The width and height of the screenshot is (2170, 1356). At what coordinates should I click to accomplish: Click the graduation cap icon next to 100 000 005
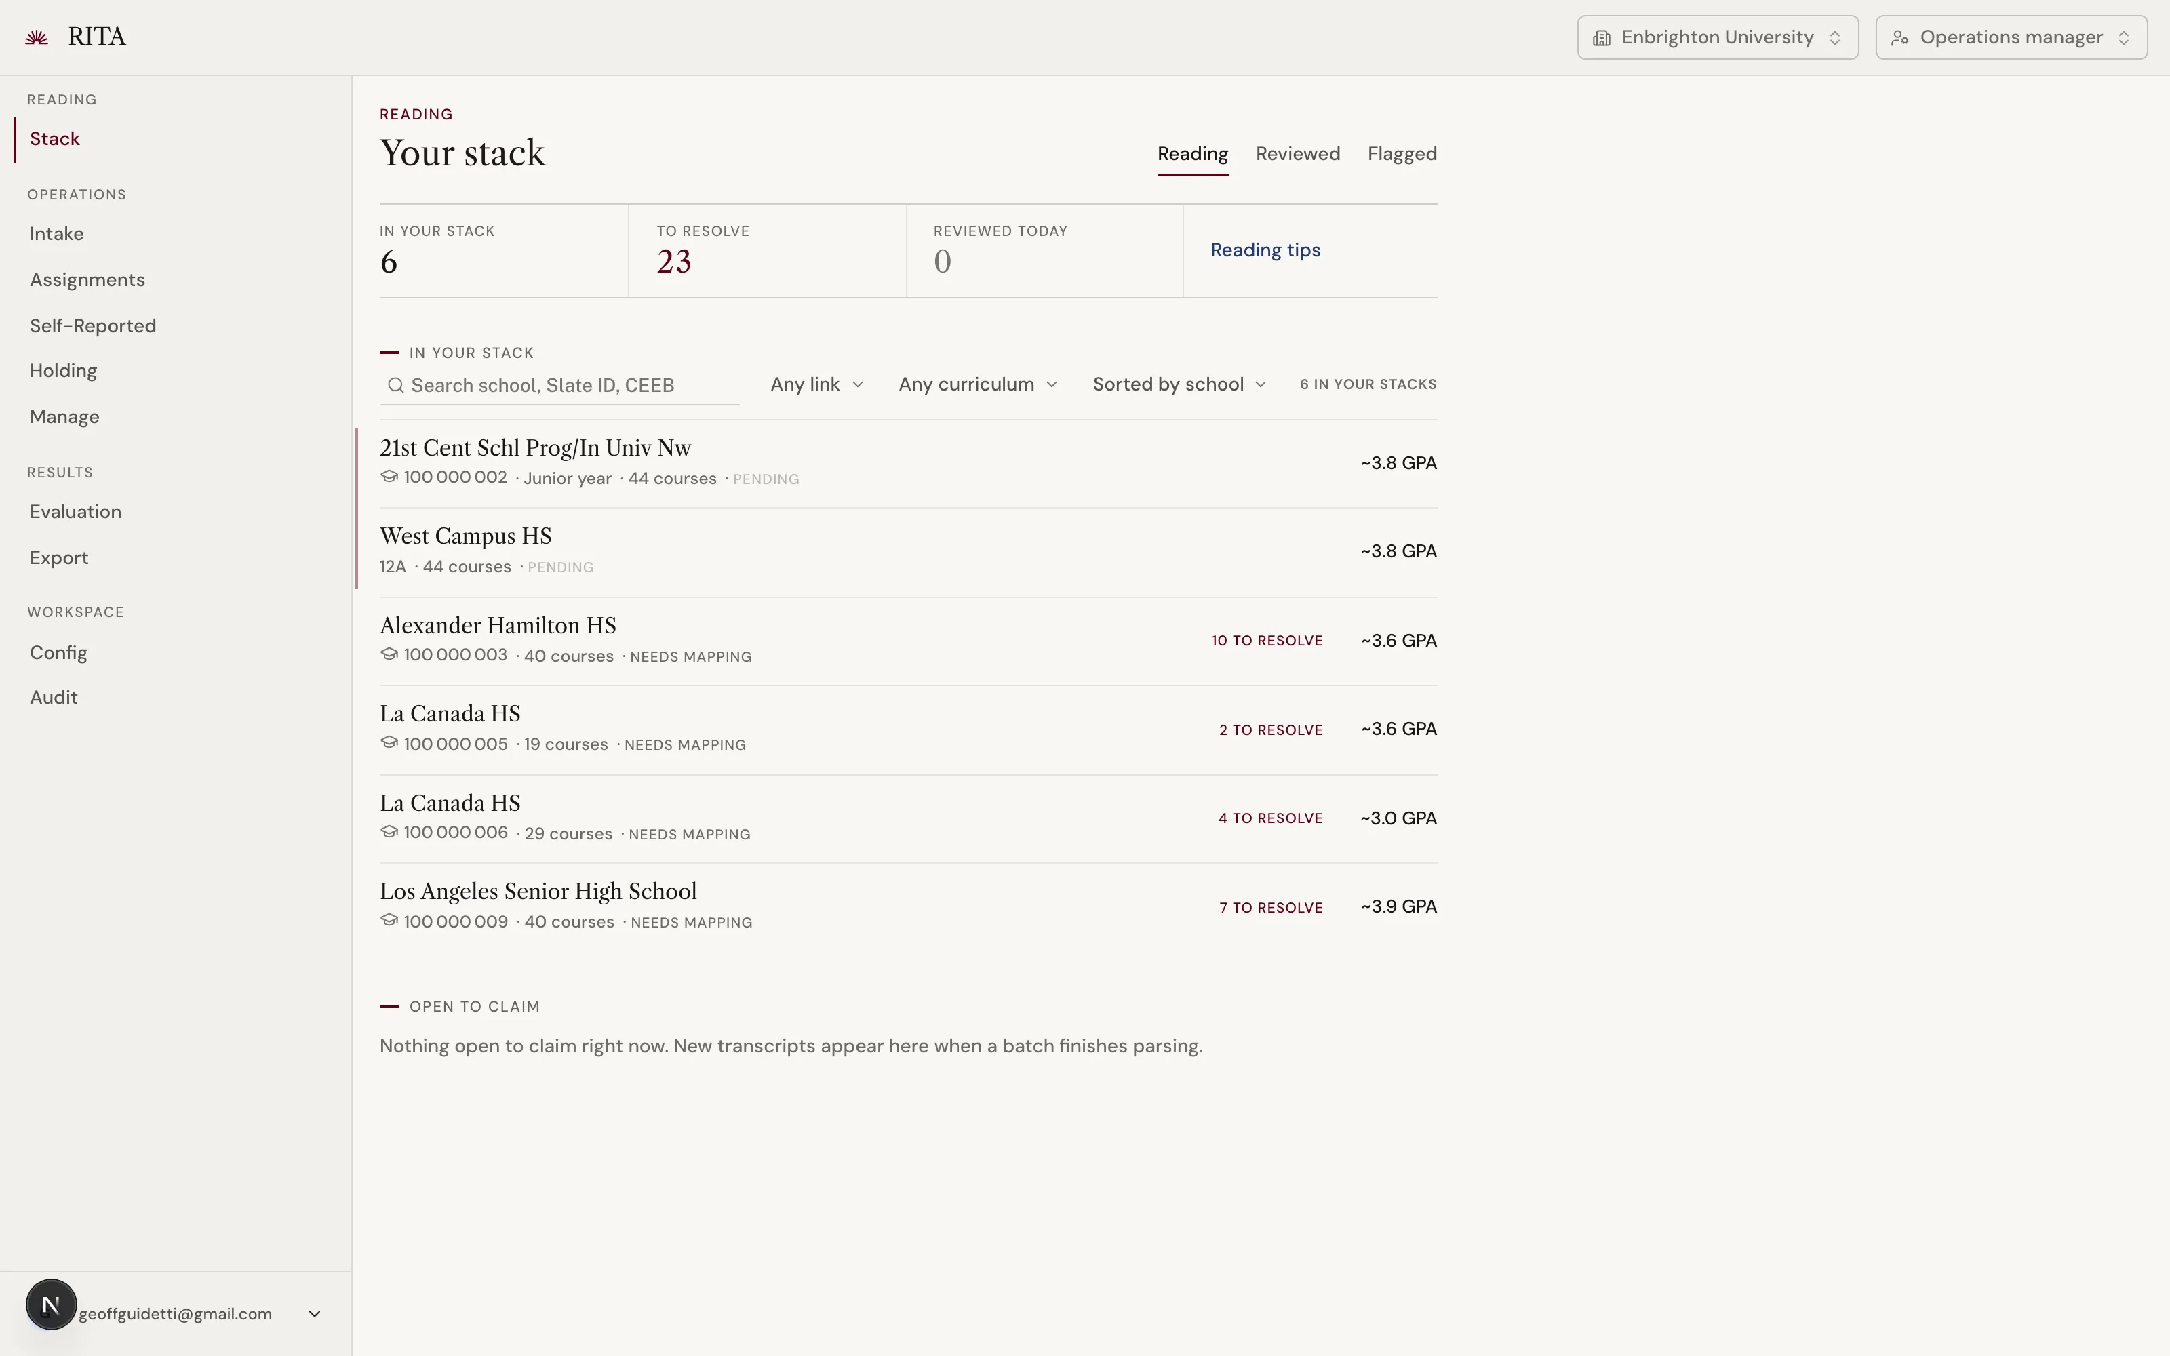[389, 744]
